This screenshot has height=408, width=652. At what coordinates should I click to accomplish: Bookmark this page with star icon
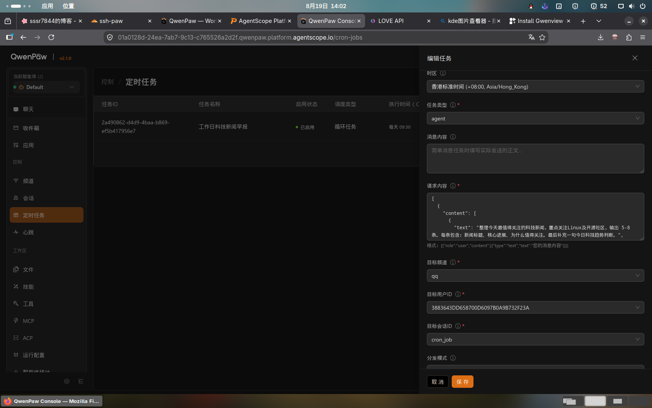542,37
